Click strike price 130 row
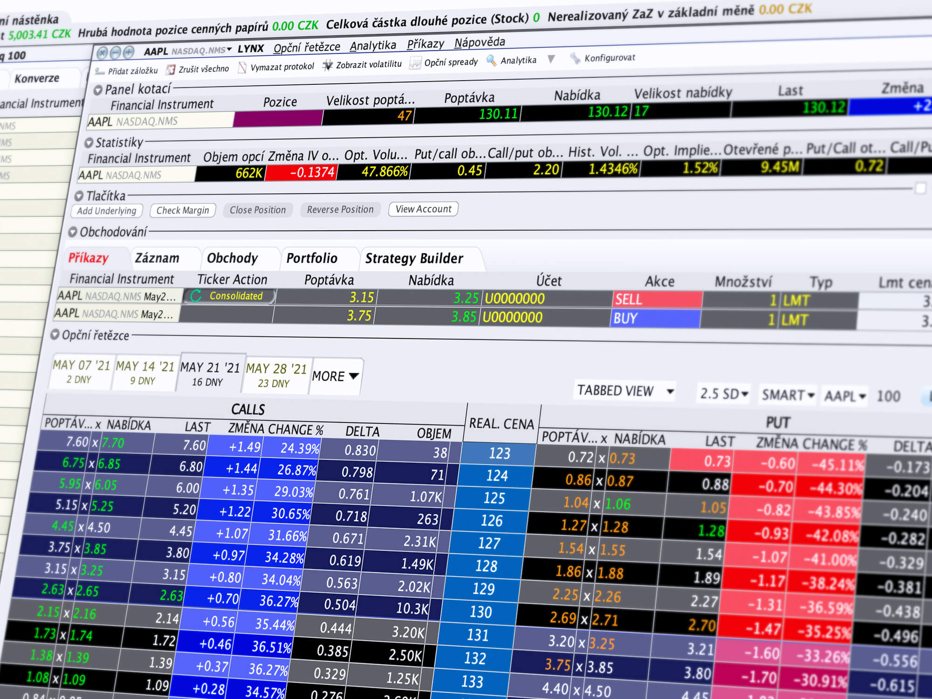The width and height of the screenshot is (932, 699). click(480, 612)
